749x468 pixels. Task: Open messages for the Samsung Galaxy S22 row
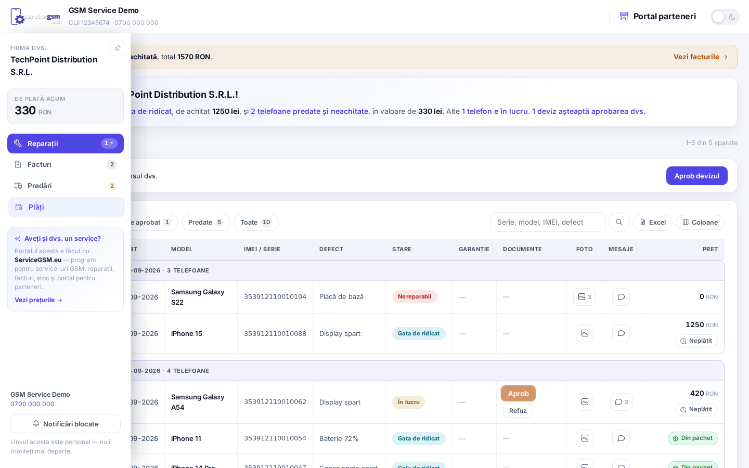621,297
